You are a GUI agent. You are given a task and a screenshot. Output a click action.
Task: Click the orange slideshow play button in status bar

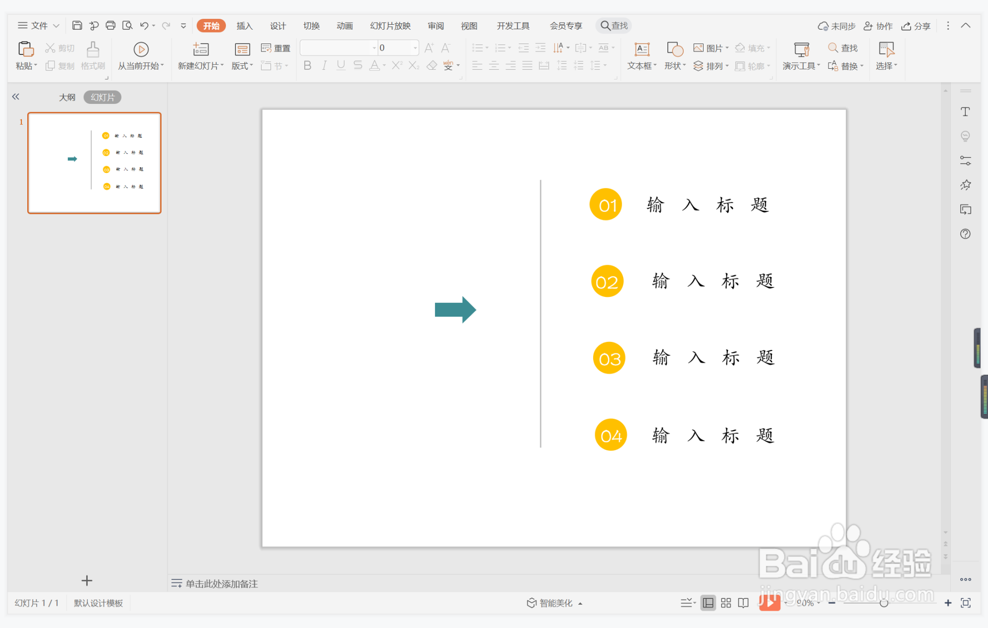769,602
